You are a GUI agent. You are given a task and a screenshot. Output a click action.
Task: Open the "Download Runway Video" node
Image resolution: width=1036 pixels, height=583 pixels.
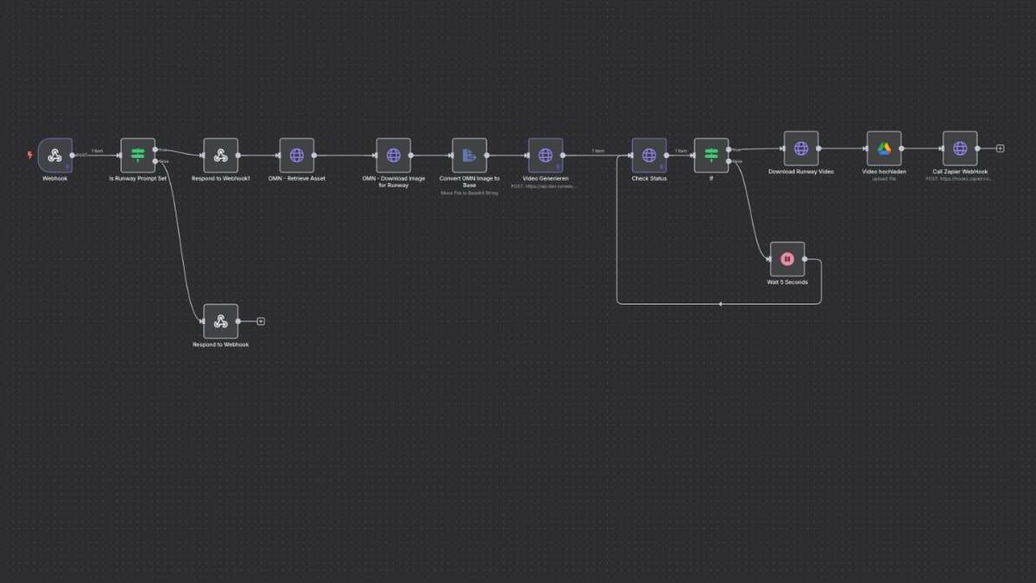(x=802, y=149)
